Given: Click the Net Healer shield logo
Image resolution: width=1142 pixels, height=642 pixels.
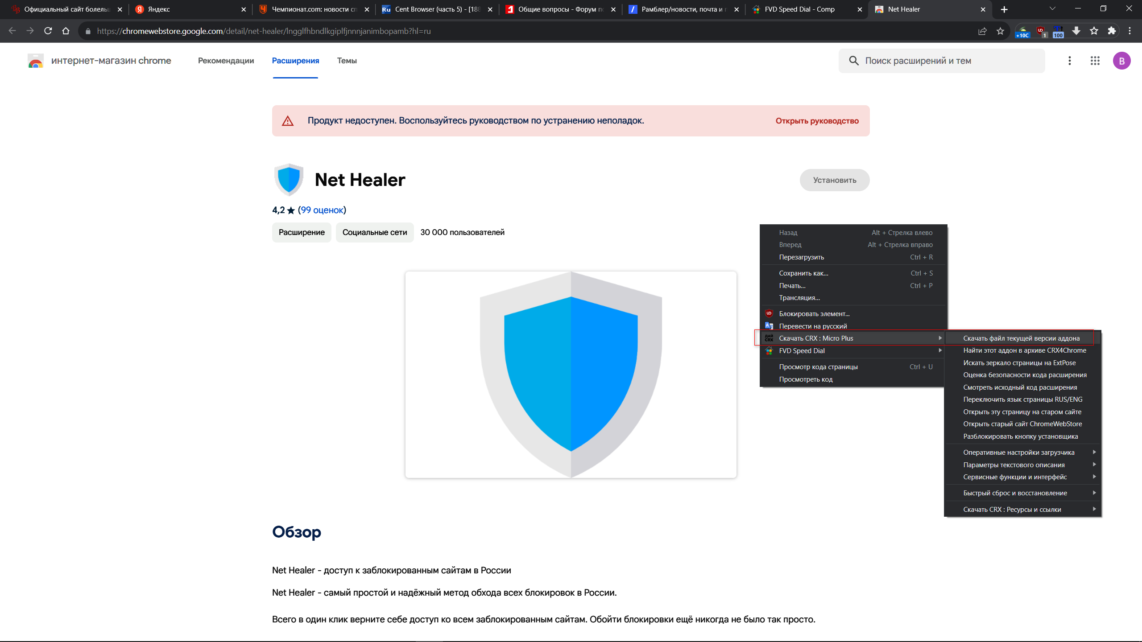Looking at the screenshot, I should point(289,180).
